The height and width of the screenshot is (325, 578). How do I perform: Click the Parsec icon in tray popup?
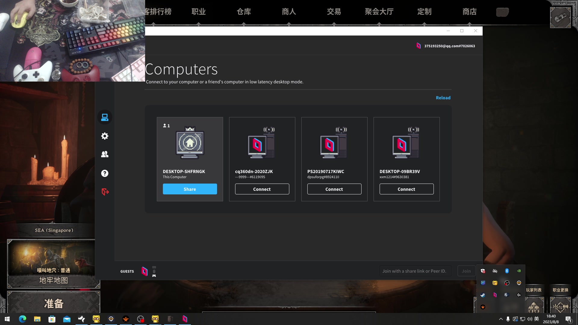(495, 295)
